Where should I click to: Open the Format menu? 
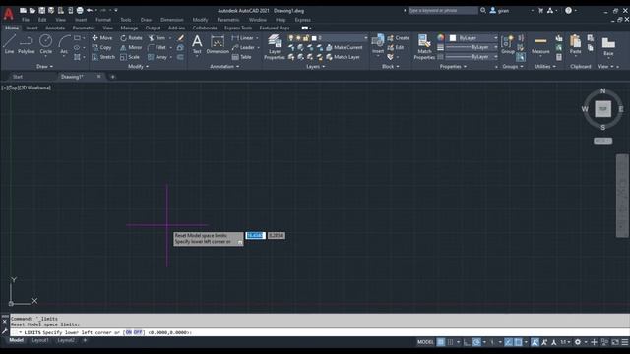pyautogui.click(x=103, y=20)
